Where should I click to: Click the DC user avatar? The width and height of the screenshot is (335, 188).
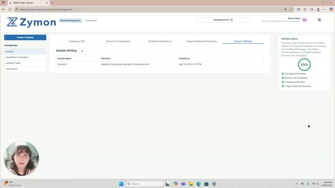(304, 20)
